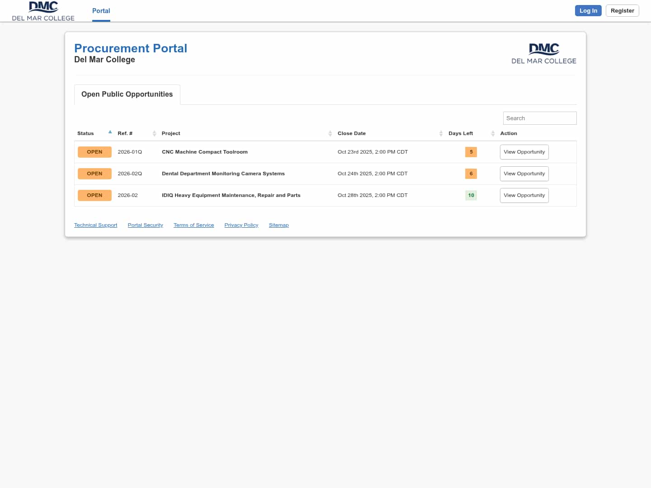The width and height of the screenshot is (651, 488).
Task: Sort by Ref. # column arrows
Action: pyautogui.click(x=154, y=133)
